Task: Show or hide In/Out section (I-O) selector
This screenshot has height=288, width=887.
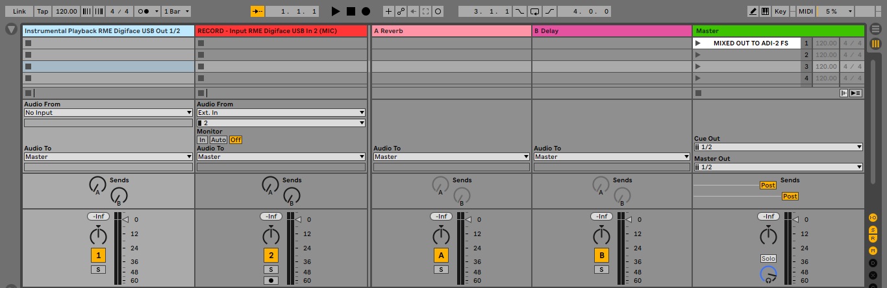Action: [x=873, y=217]
